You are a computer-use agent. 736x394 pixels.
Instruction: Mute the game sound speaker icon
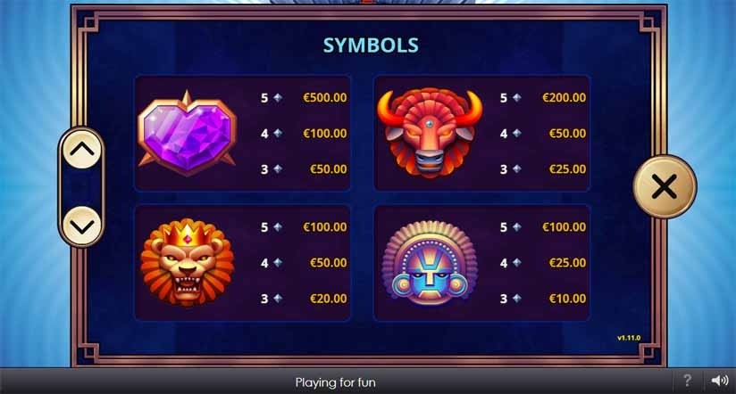pos(720,381)
